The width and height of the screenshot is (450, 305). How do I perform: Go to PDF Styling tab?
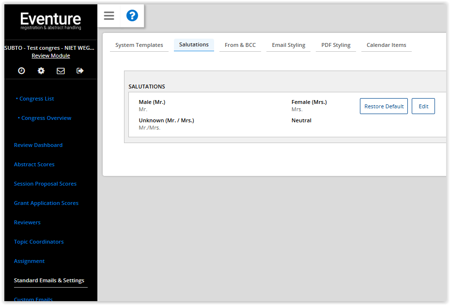point(336,45)
